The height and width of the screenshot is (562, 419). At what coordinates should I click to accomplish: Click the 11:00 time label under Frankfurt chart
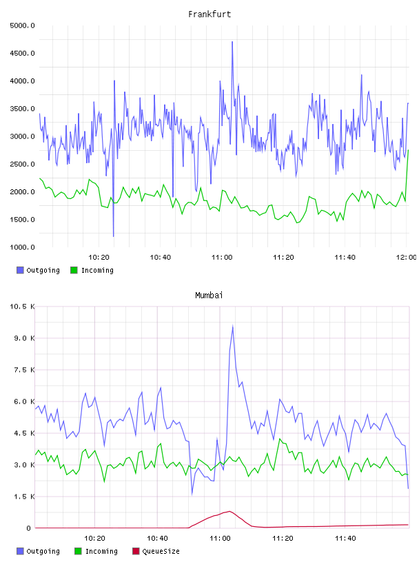click(x=222, y=258)
